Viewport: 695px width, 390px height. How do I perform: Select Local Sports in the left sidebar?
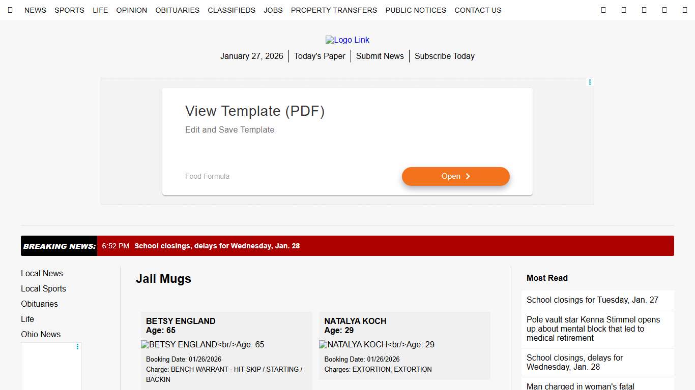click(x=43, y=288)
